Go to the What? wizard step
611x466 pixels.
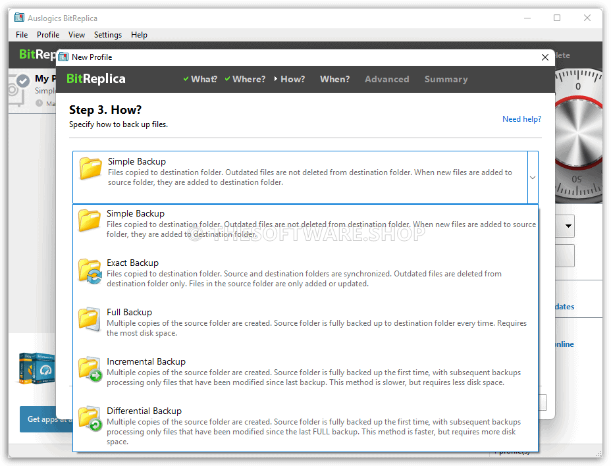[x=200, y=79]
